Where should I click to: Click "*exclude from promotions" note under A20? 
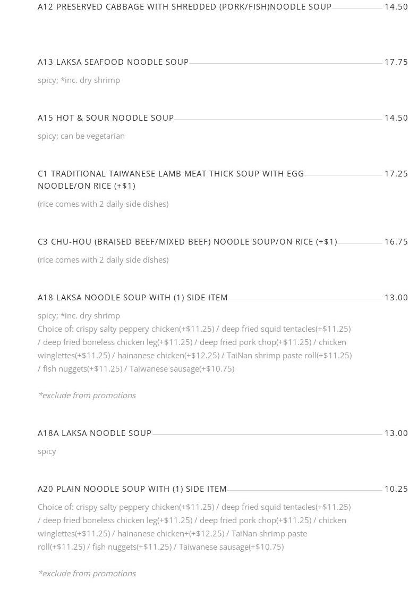(x=87, y=574)
